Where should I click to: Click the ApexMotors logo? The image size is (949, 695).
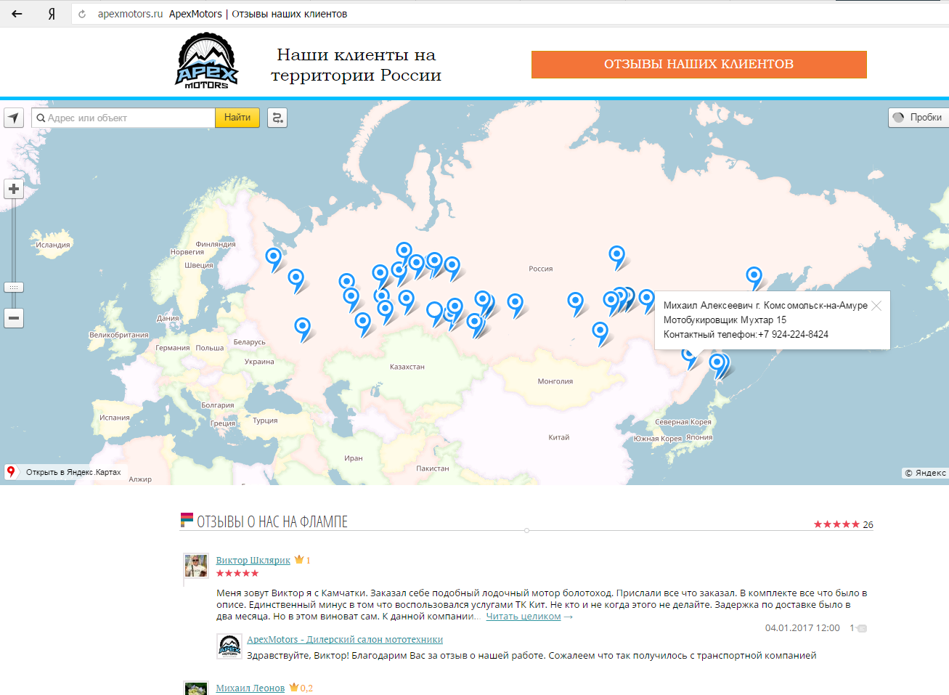(207, 61)
